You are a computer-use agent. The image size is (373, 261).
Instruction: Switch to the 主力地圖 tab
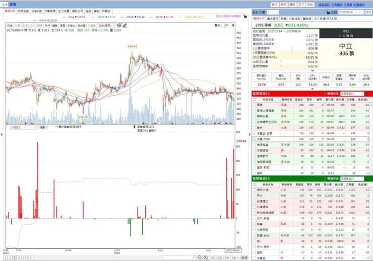64,11
